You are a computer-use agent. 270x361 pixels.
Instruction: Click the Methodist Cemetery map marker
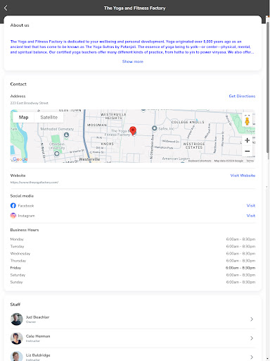click(66, 135)
